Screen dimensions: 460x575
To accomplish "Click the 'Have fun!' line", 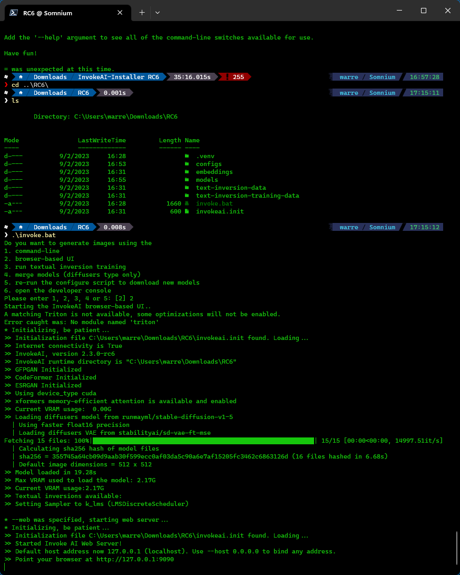I will (21, 53).
